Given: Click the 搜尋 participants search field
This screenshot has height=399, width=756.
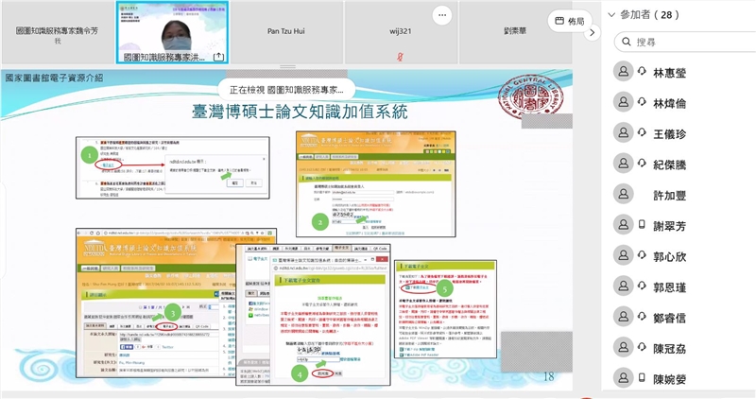Looking at the screenshot, I should (x=685, y=42).
